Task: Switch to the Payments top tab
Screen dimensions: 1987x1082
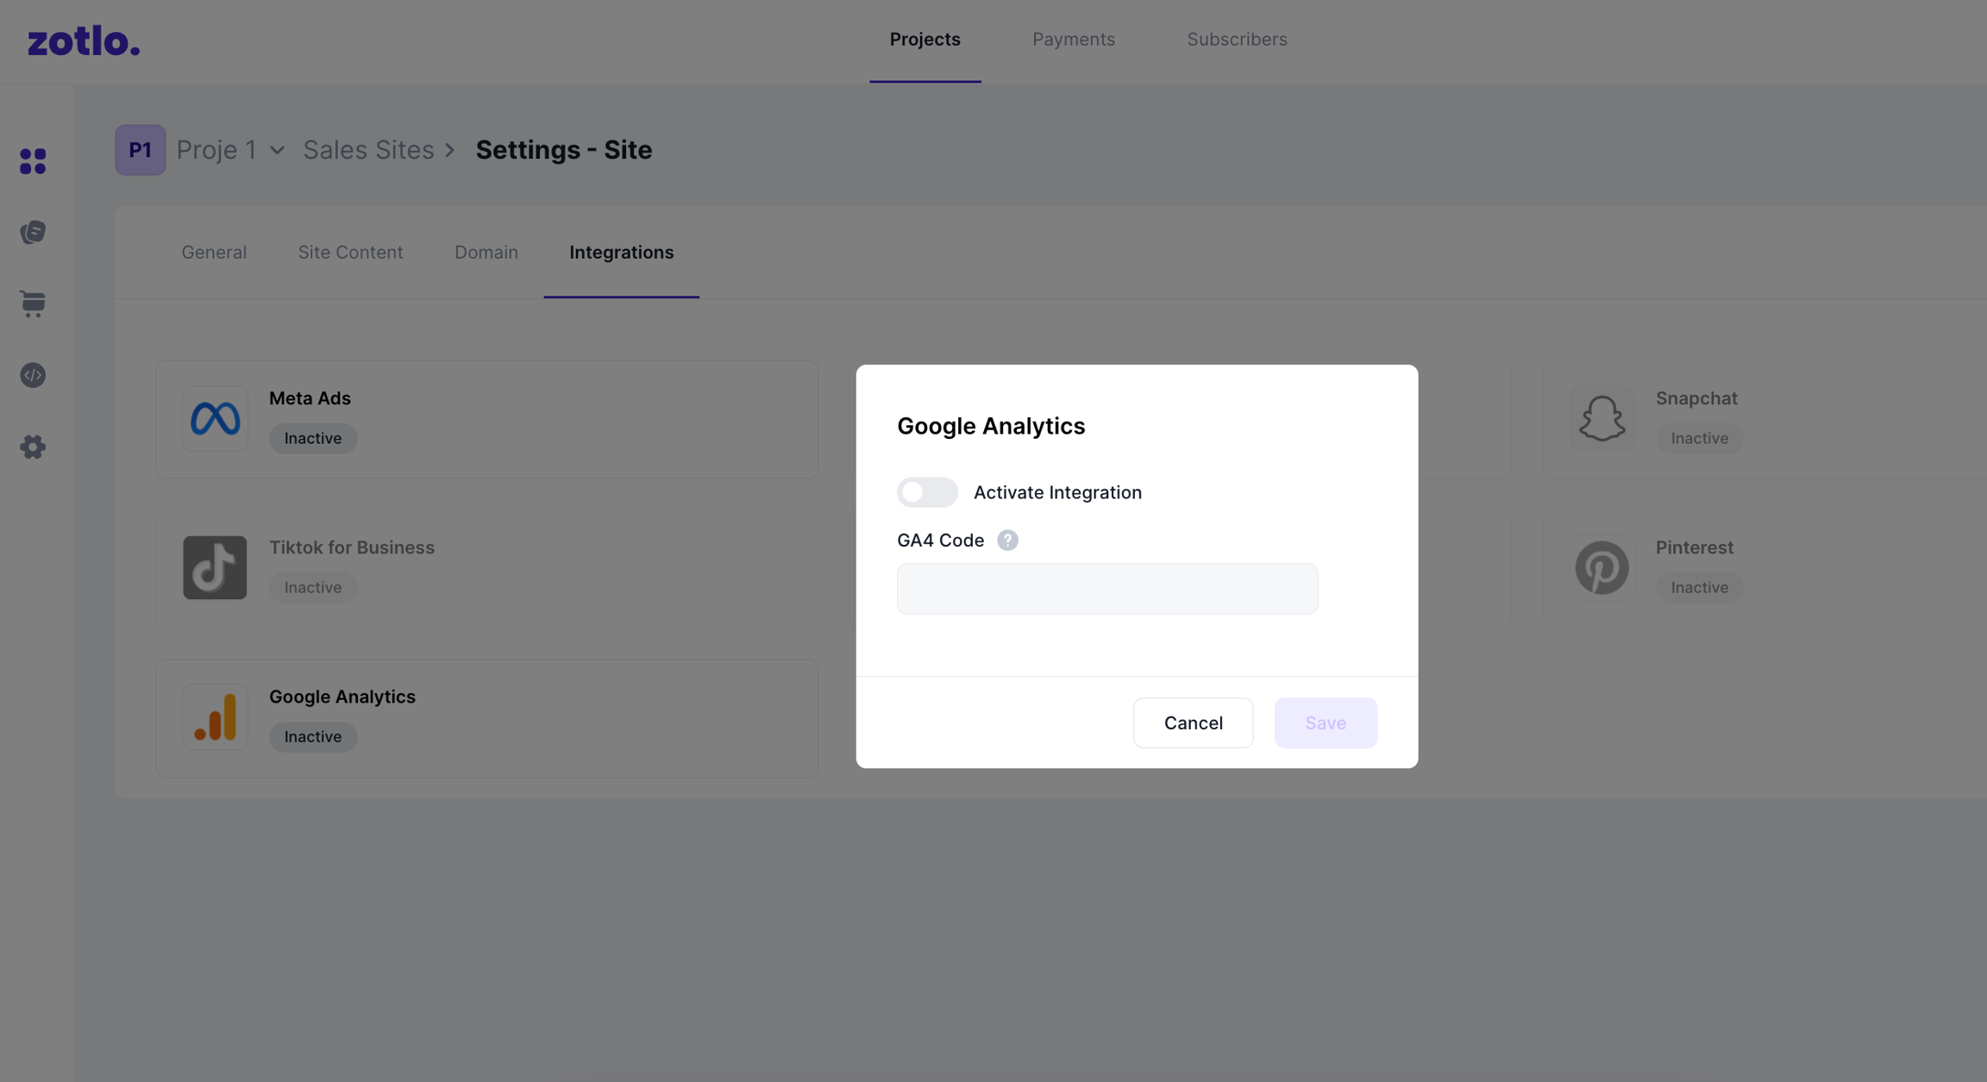Action: 1073,40
